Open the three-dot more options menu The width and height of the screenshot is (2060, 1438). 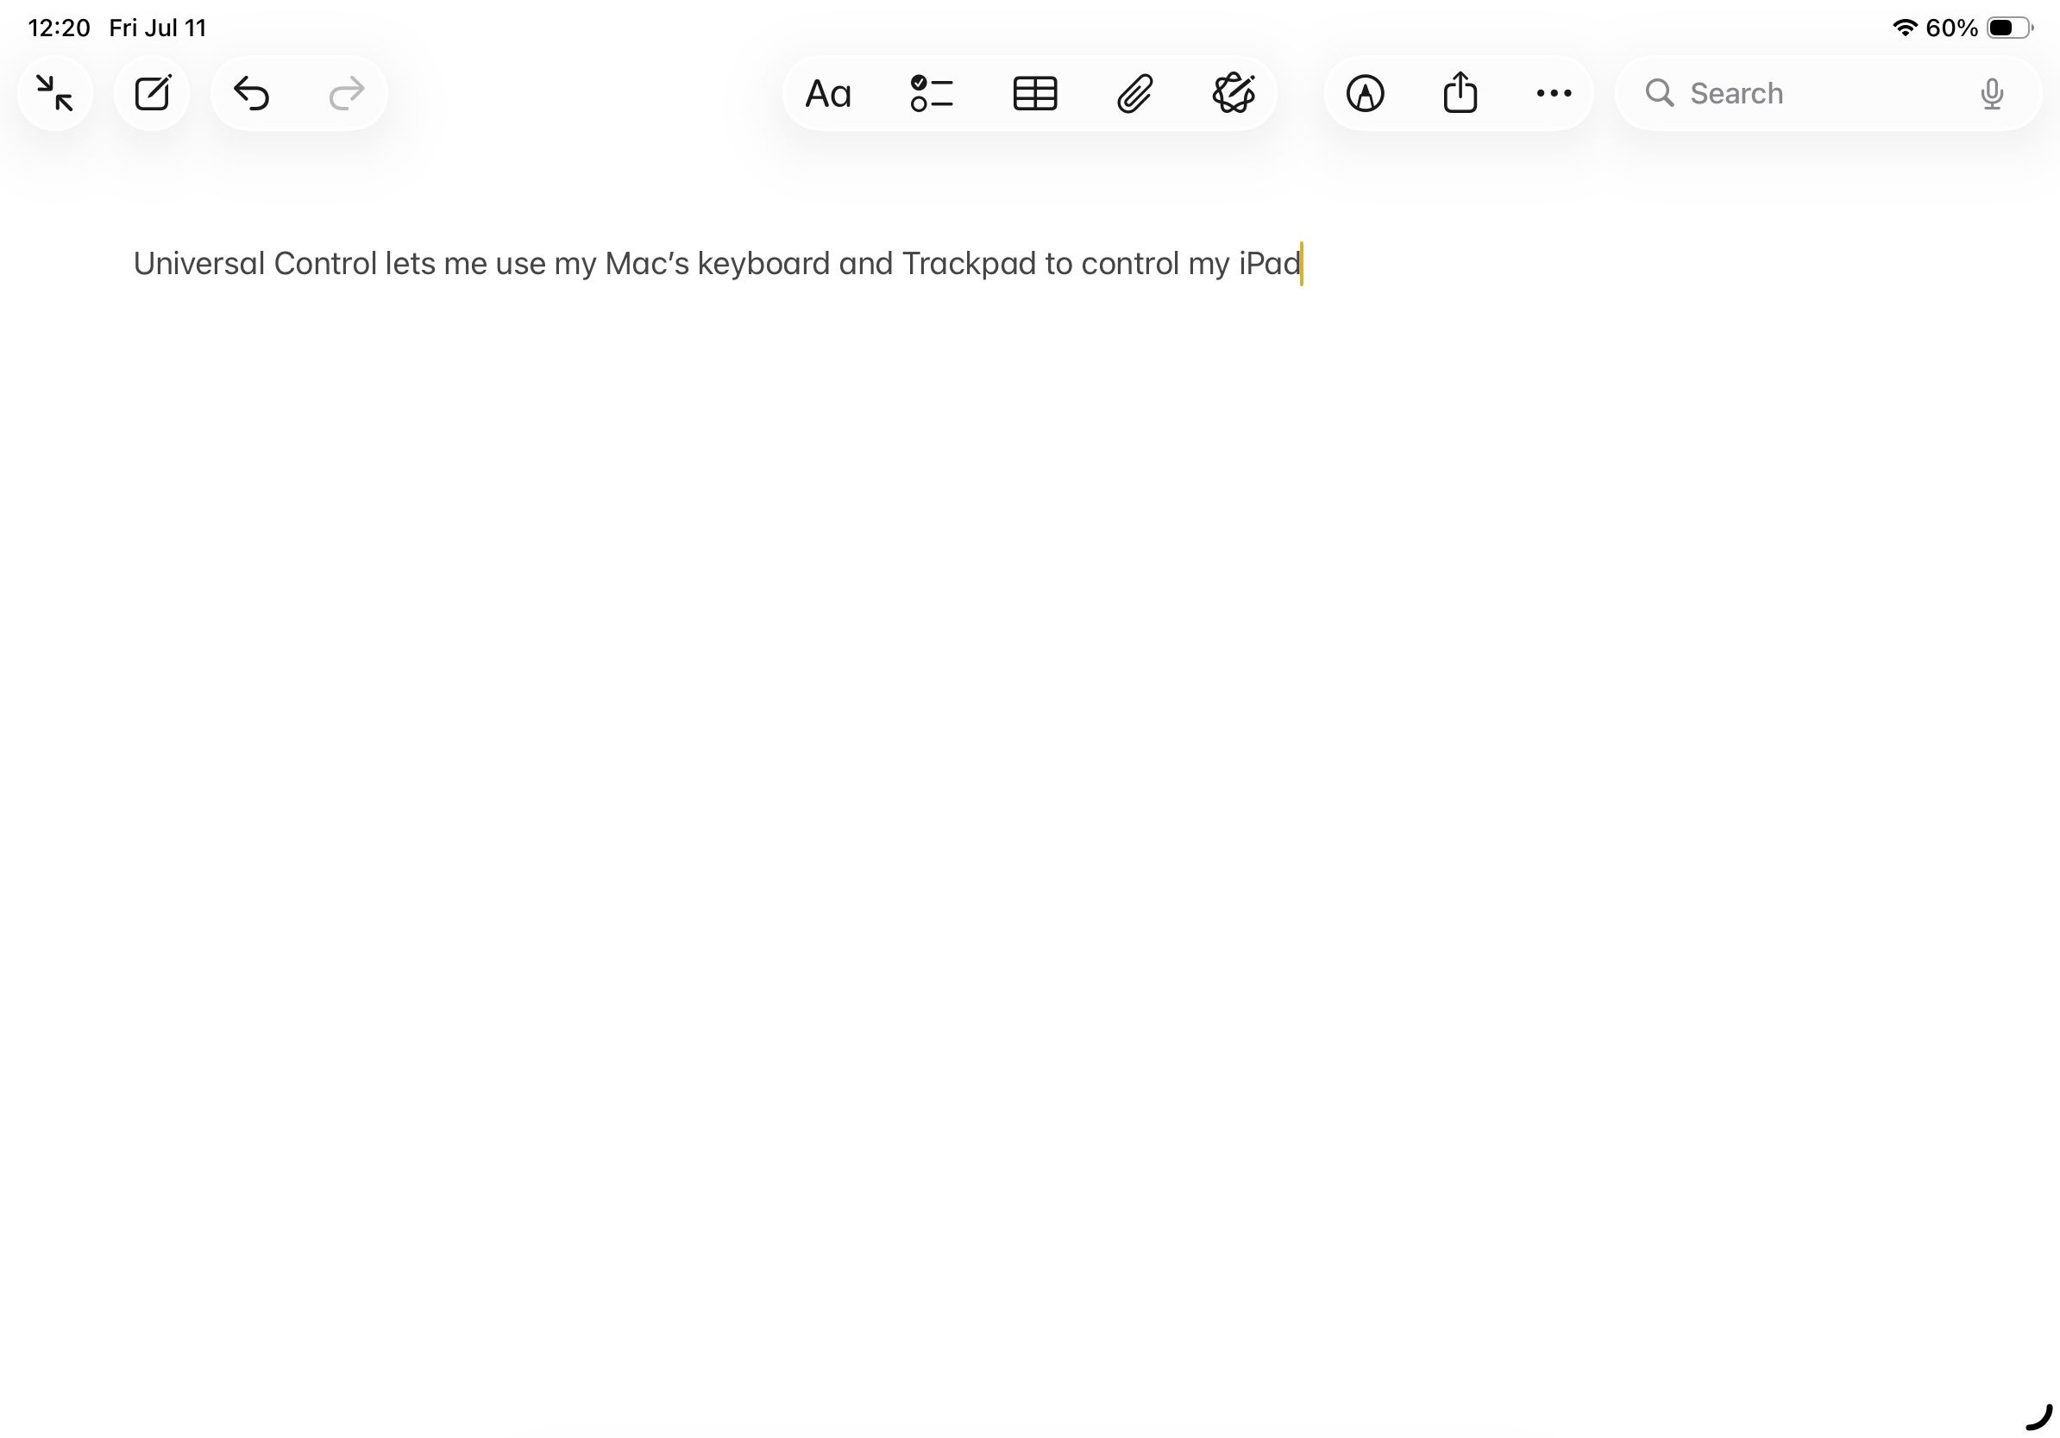click(1554, 93)
